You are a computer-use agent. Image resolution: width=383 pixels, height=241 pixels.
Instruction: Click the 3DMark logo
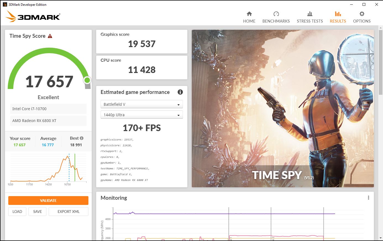tap(33, 17)
